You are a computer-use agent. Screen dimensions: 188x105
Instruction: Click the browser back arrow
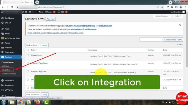(x=3, y=7)
